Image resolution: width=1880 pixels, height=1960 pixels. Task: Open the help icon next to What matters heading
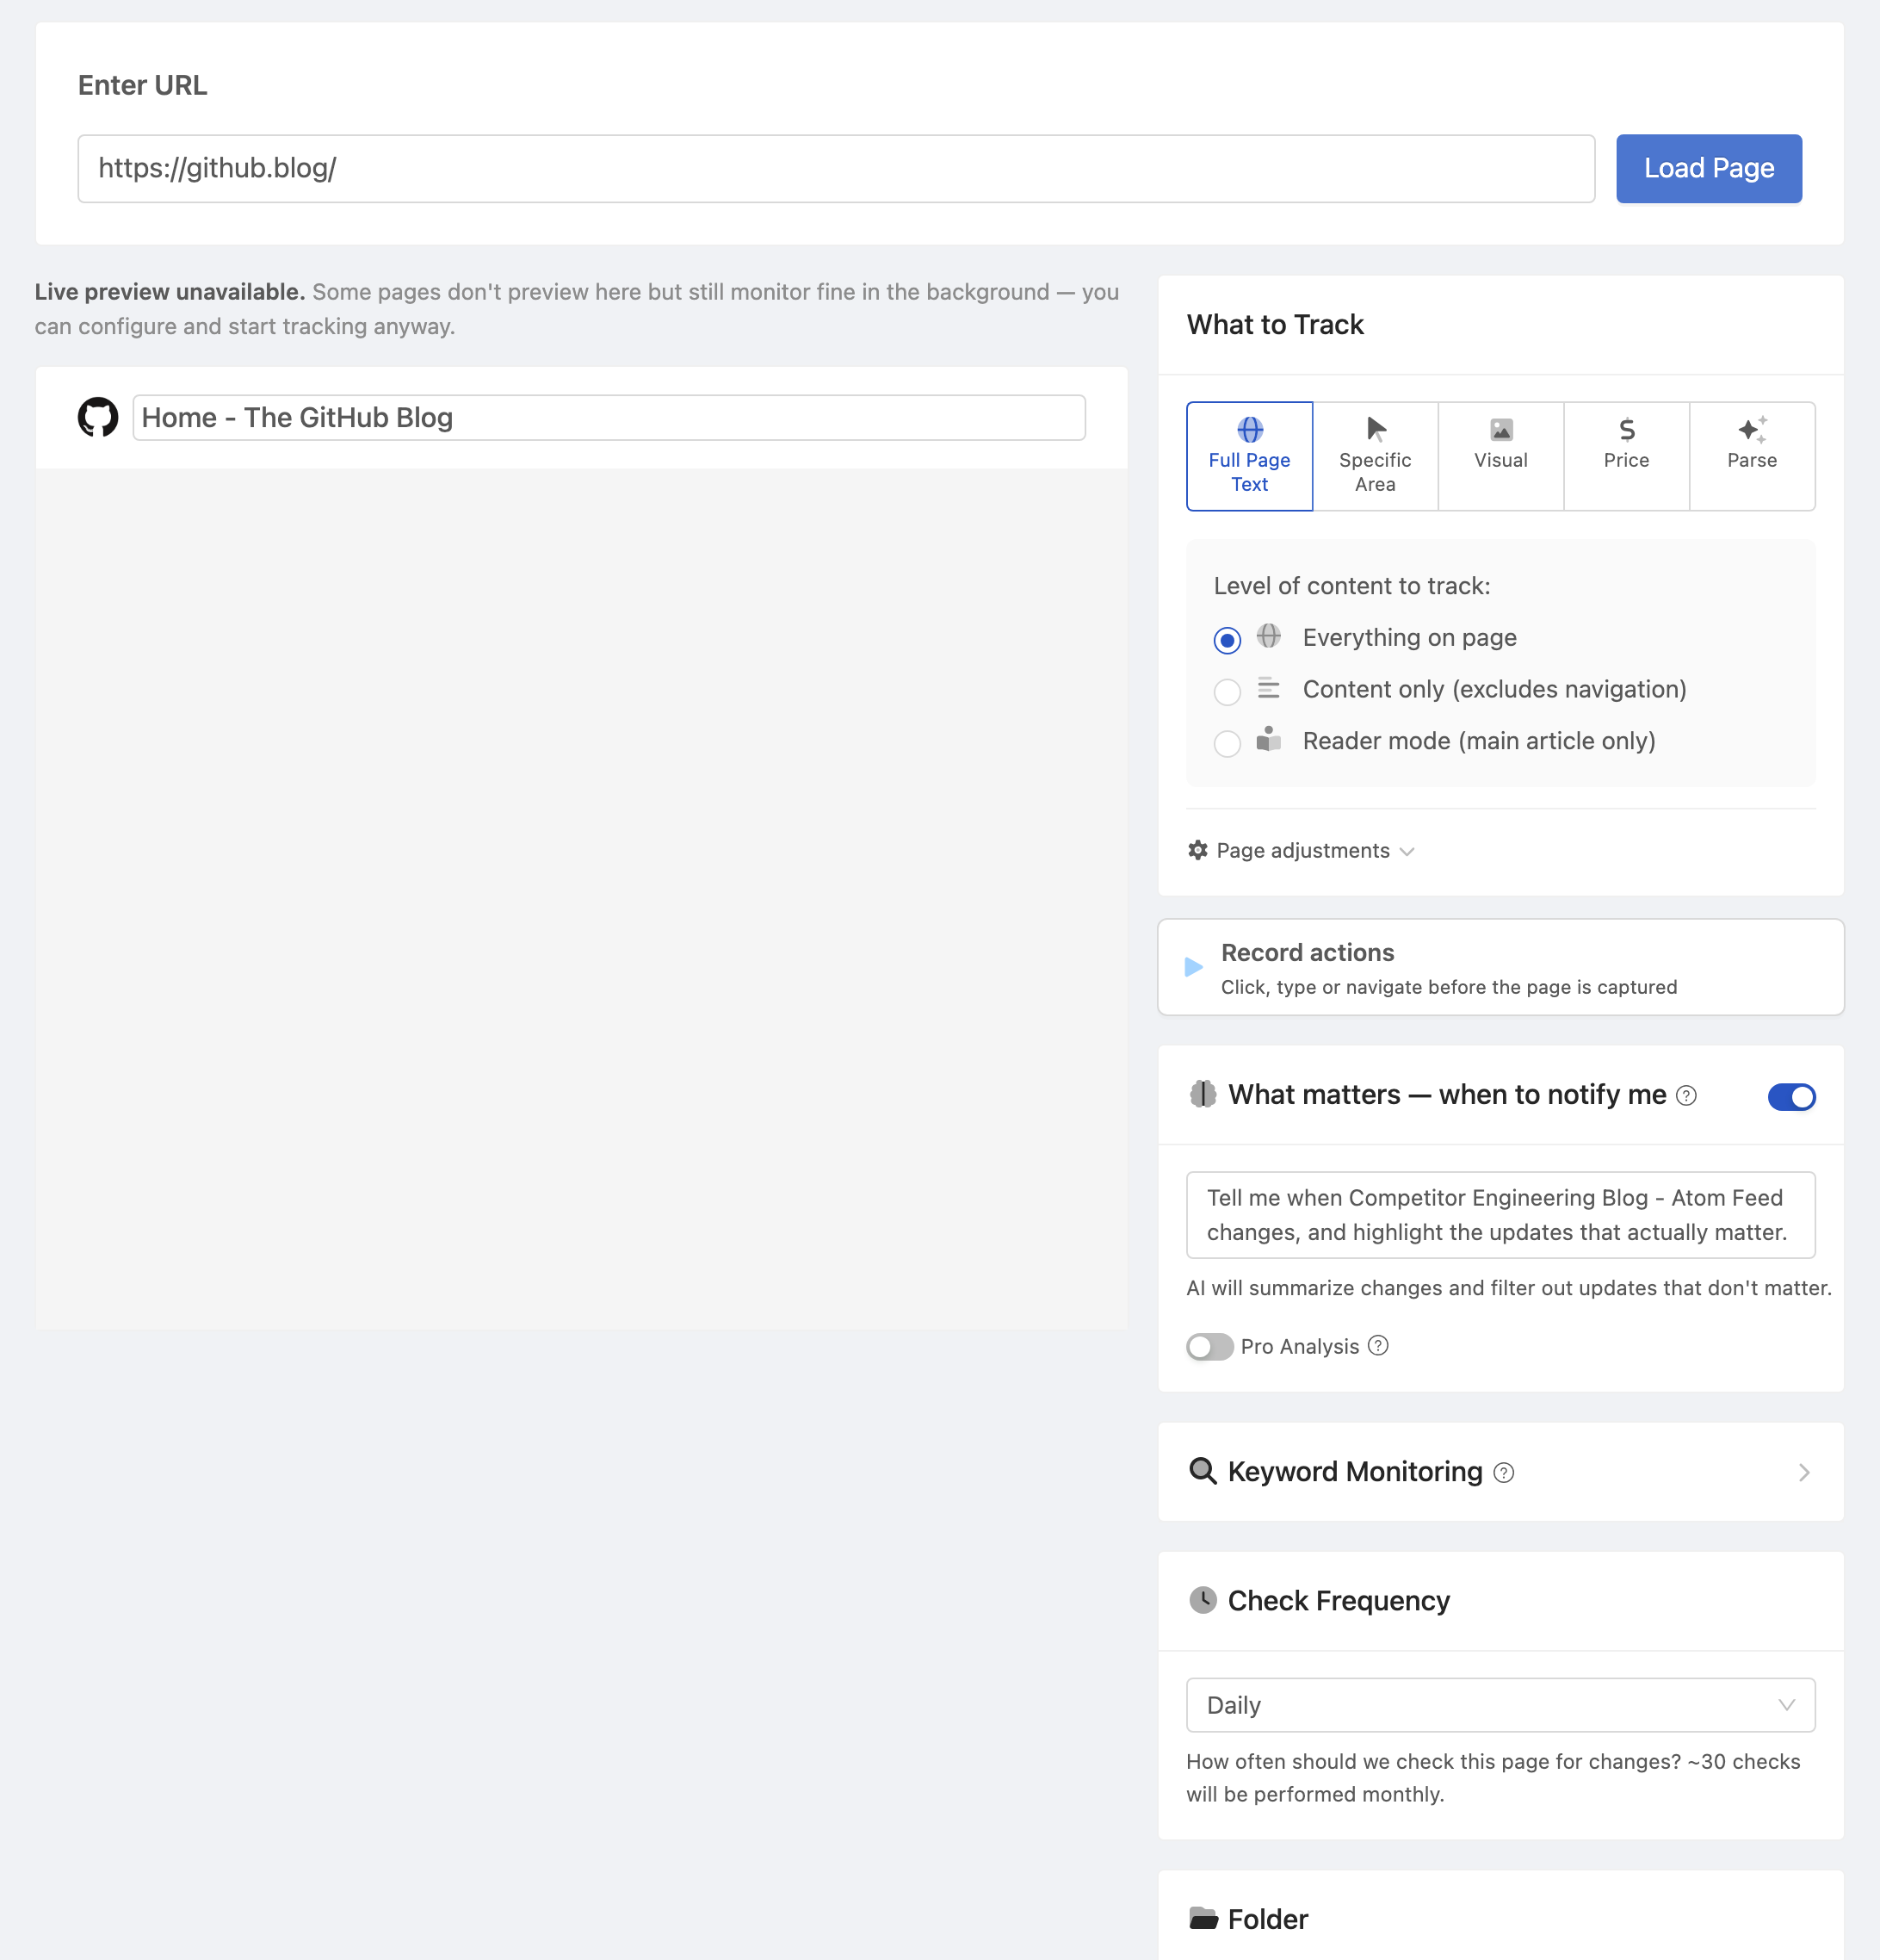[x=1686, y=1096]
